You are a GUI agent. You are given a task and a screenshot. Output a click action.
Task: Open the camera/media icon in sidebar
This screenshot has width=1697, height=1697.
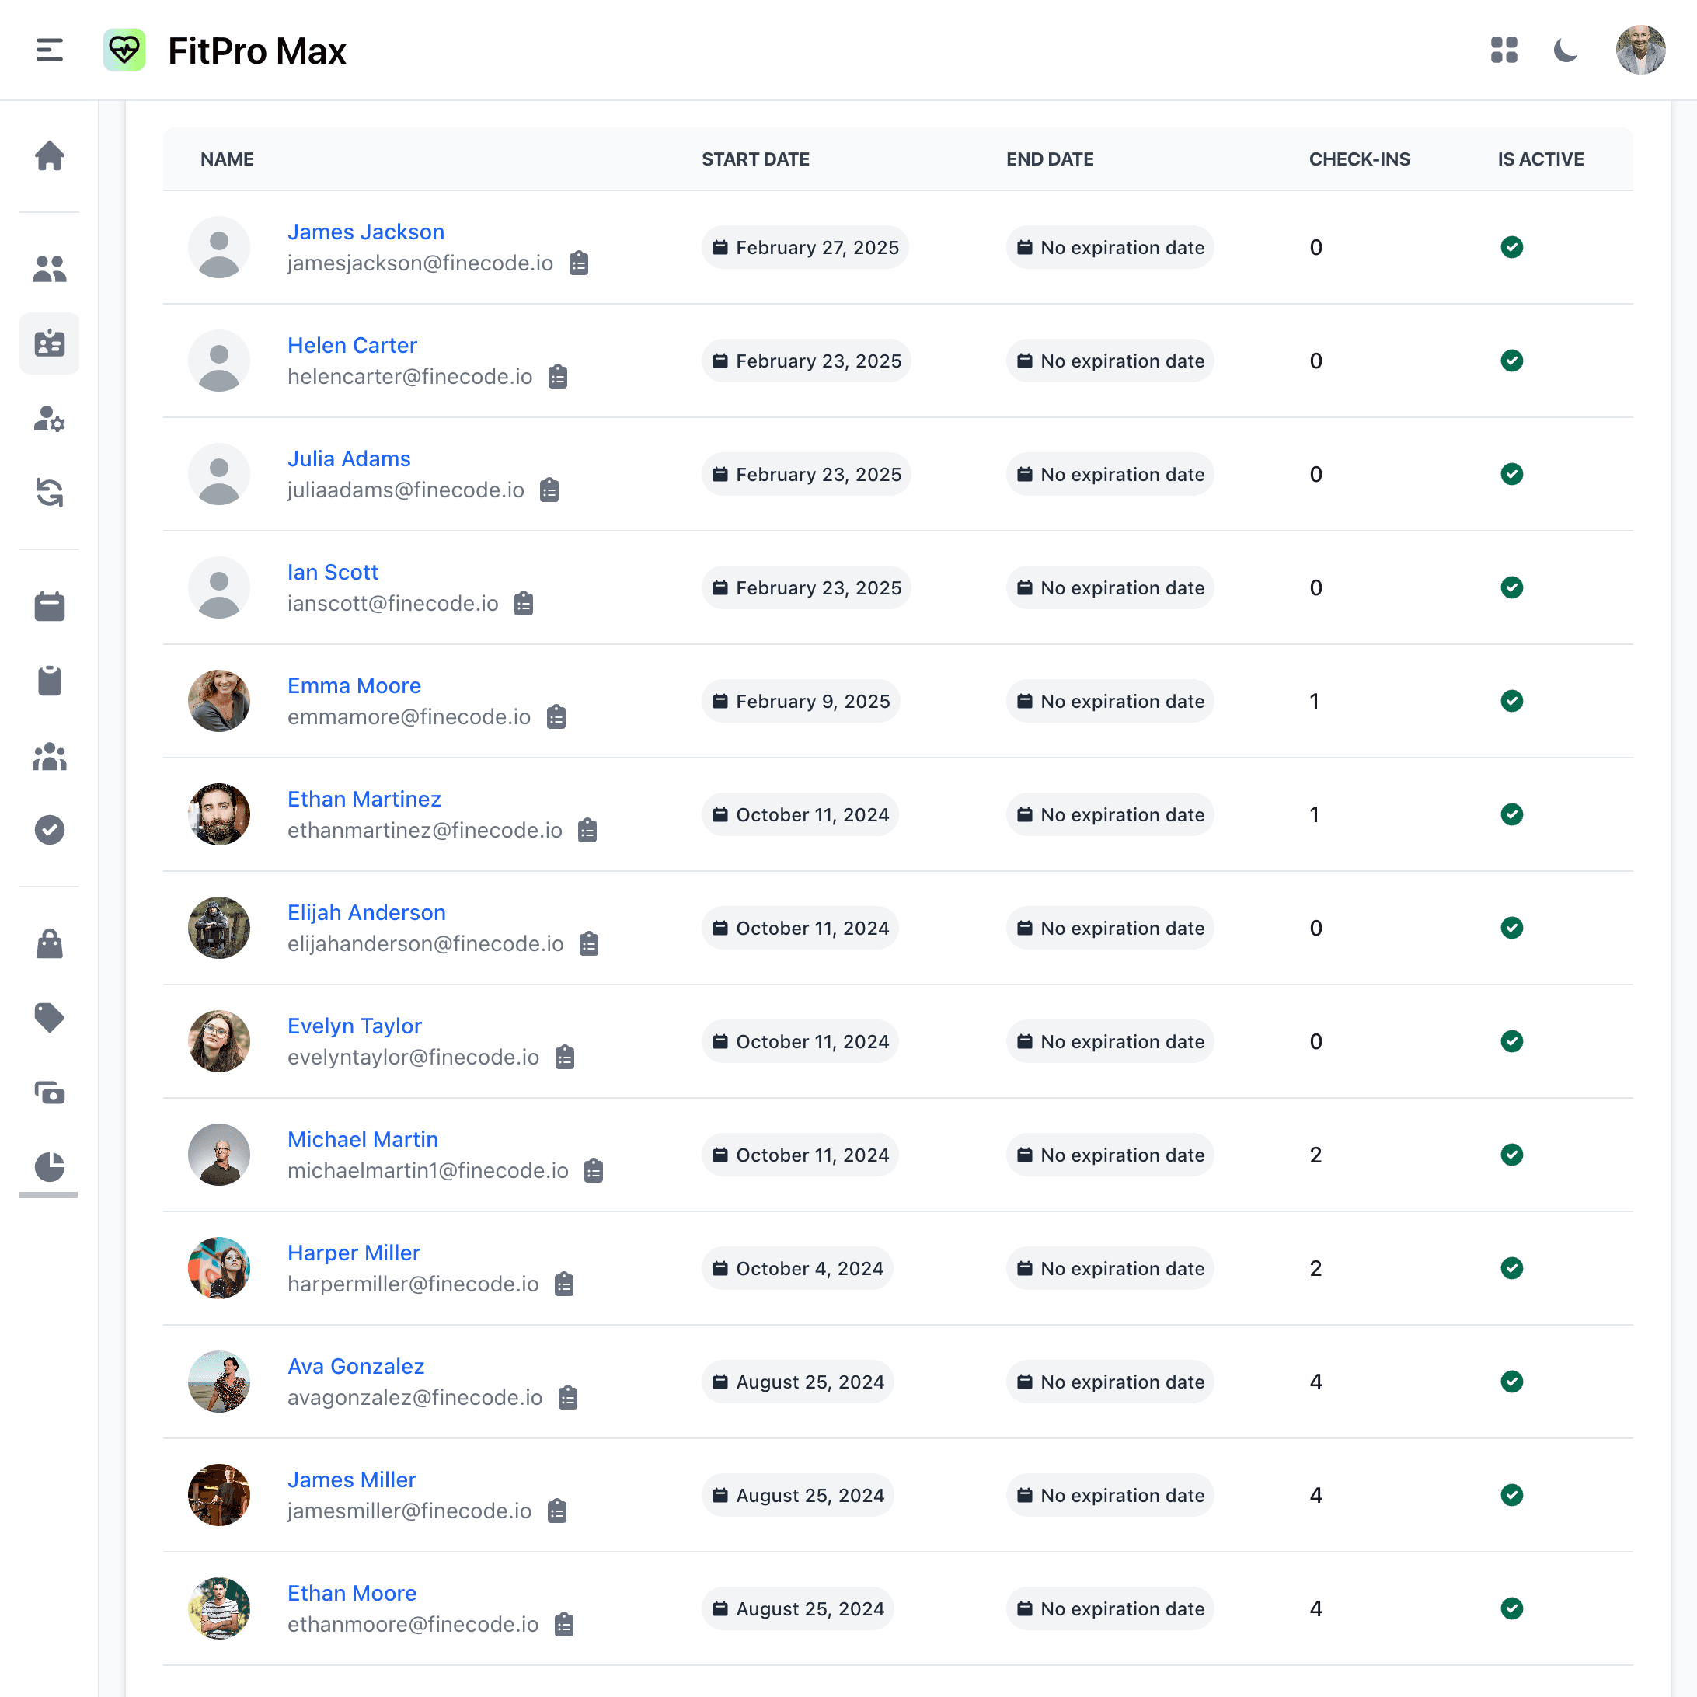click(50, 1093)
